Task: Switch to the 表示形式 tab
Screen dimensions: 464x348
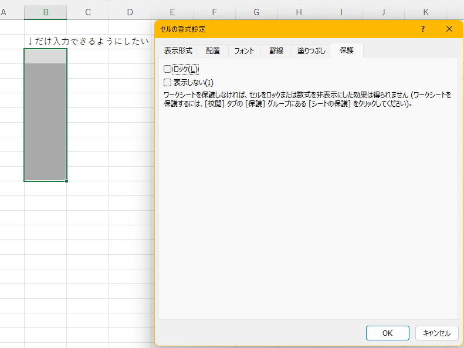Action: pos(178,51)
